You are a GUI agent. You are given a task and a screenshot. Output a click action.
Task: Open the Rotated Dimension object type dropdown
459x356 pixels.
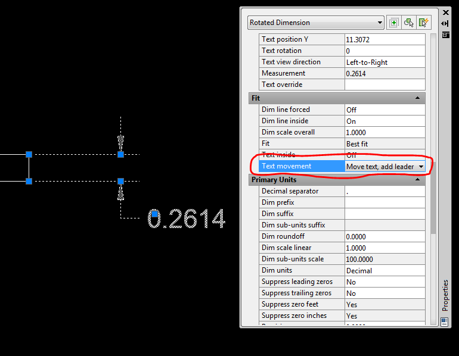316,23
